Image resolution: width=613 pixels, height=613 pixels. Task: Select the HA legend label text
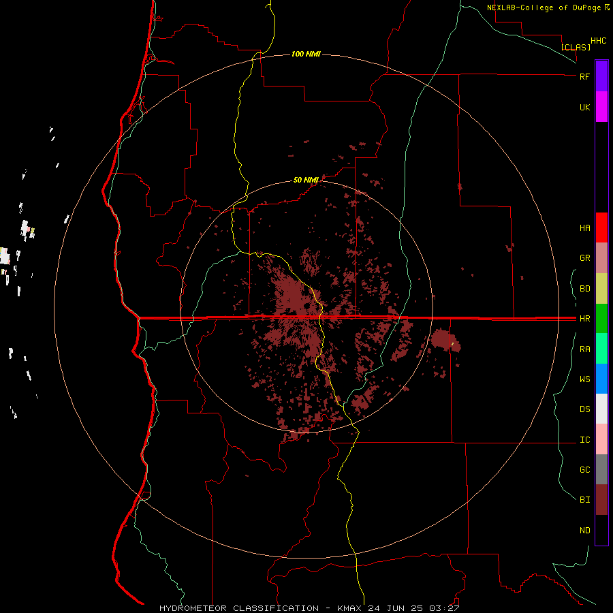(x=584, y=228)
